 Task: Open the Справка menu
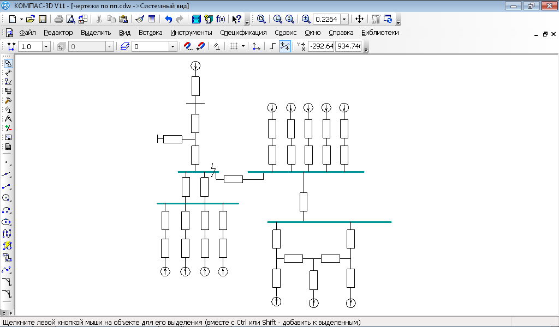(x=341, y=33)
